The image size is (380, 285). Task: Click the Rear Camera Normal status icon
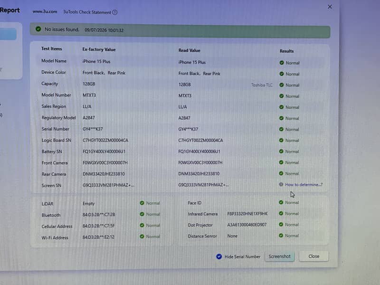tap(281, 173)
